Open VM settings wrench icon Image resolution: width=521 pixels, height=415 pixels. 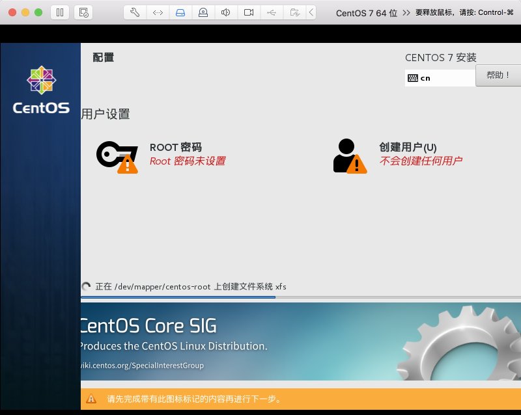135,12
